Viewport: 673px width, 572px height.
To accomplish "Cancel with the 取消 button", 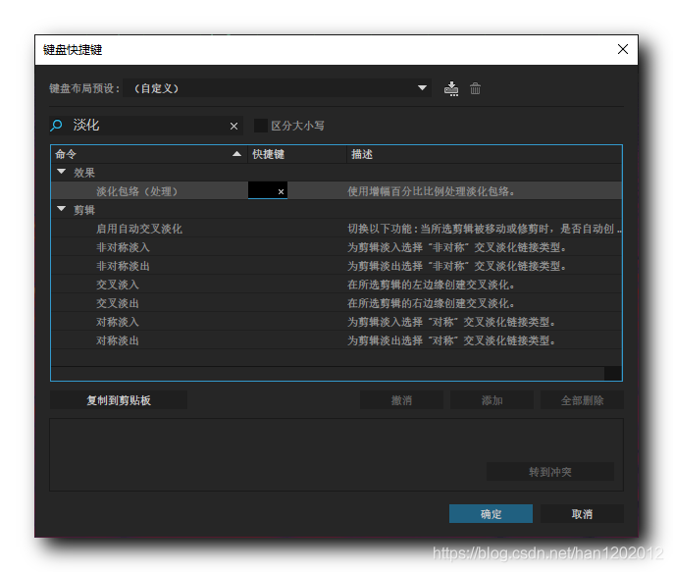I will pos(582,514).
